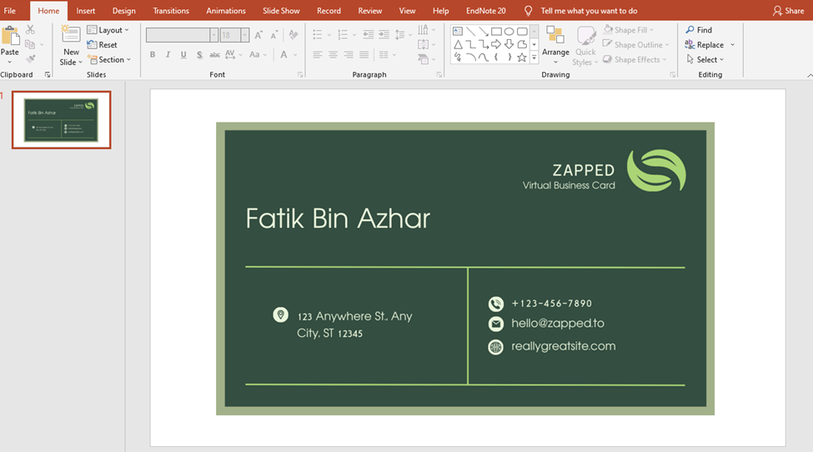Expand the font name dropdown arrow
Viewport: 813px width, 452px height.
213,35
